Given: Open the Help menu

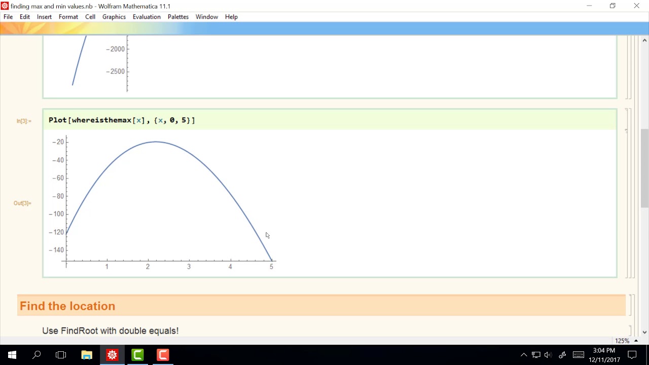Looking at the screenshot, I should pos(231,17).
